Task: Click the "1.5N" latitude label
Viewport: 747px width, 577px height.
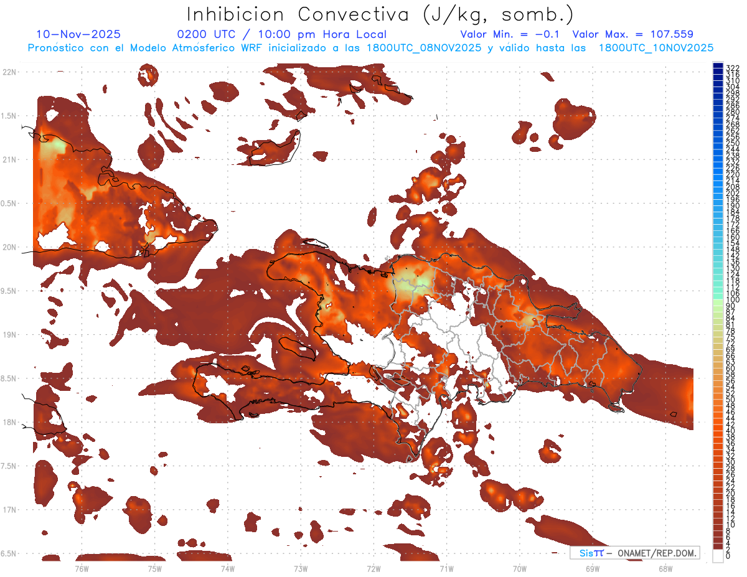Action: coord(9,116)
